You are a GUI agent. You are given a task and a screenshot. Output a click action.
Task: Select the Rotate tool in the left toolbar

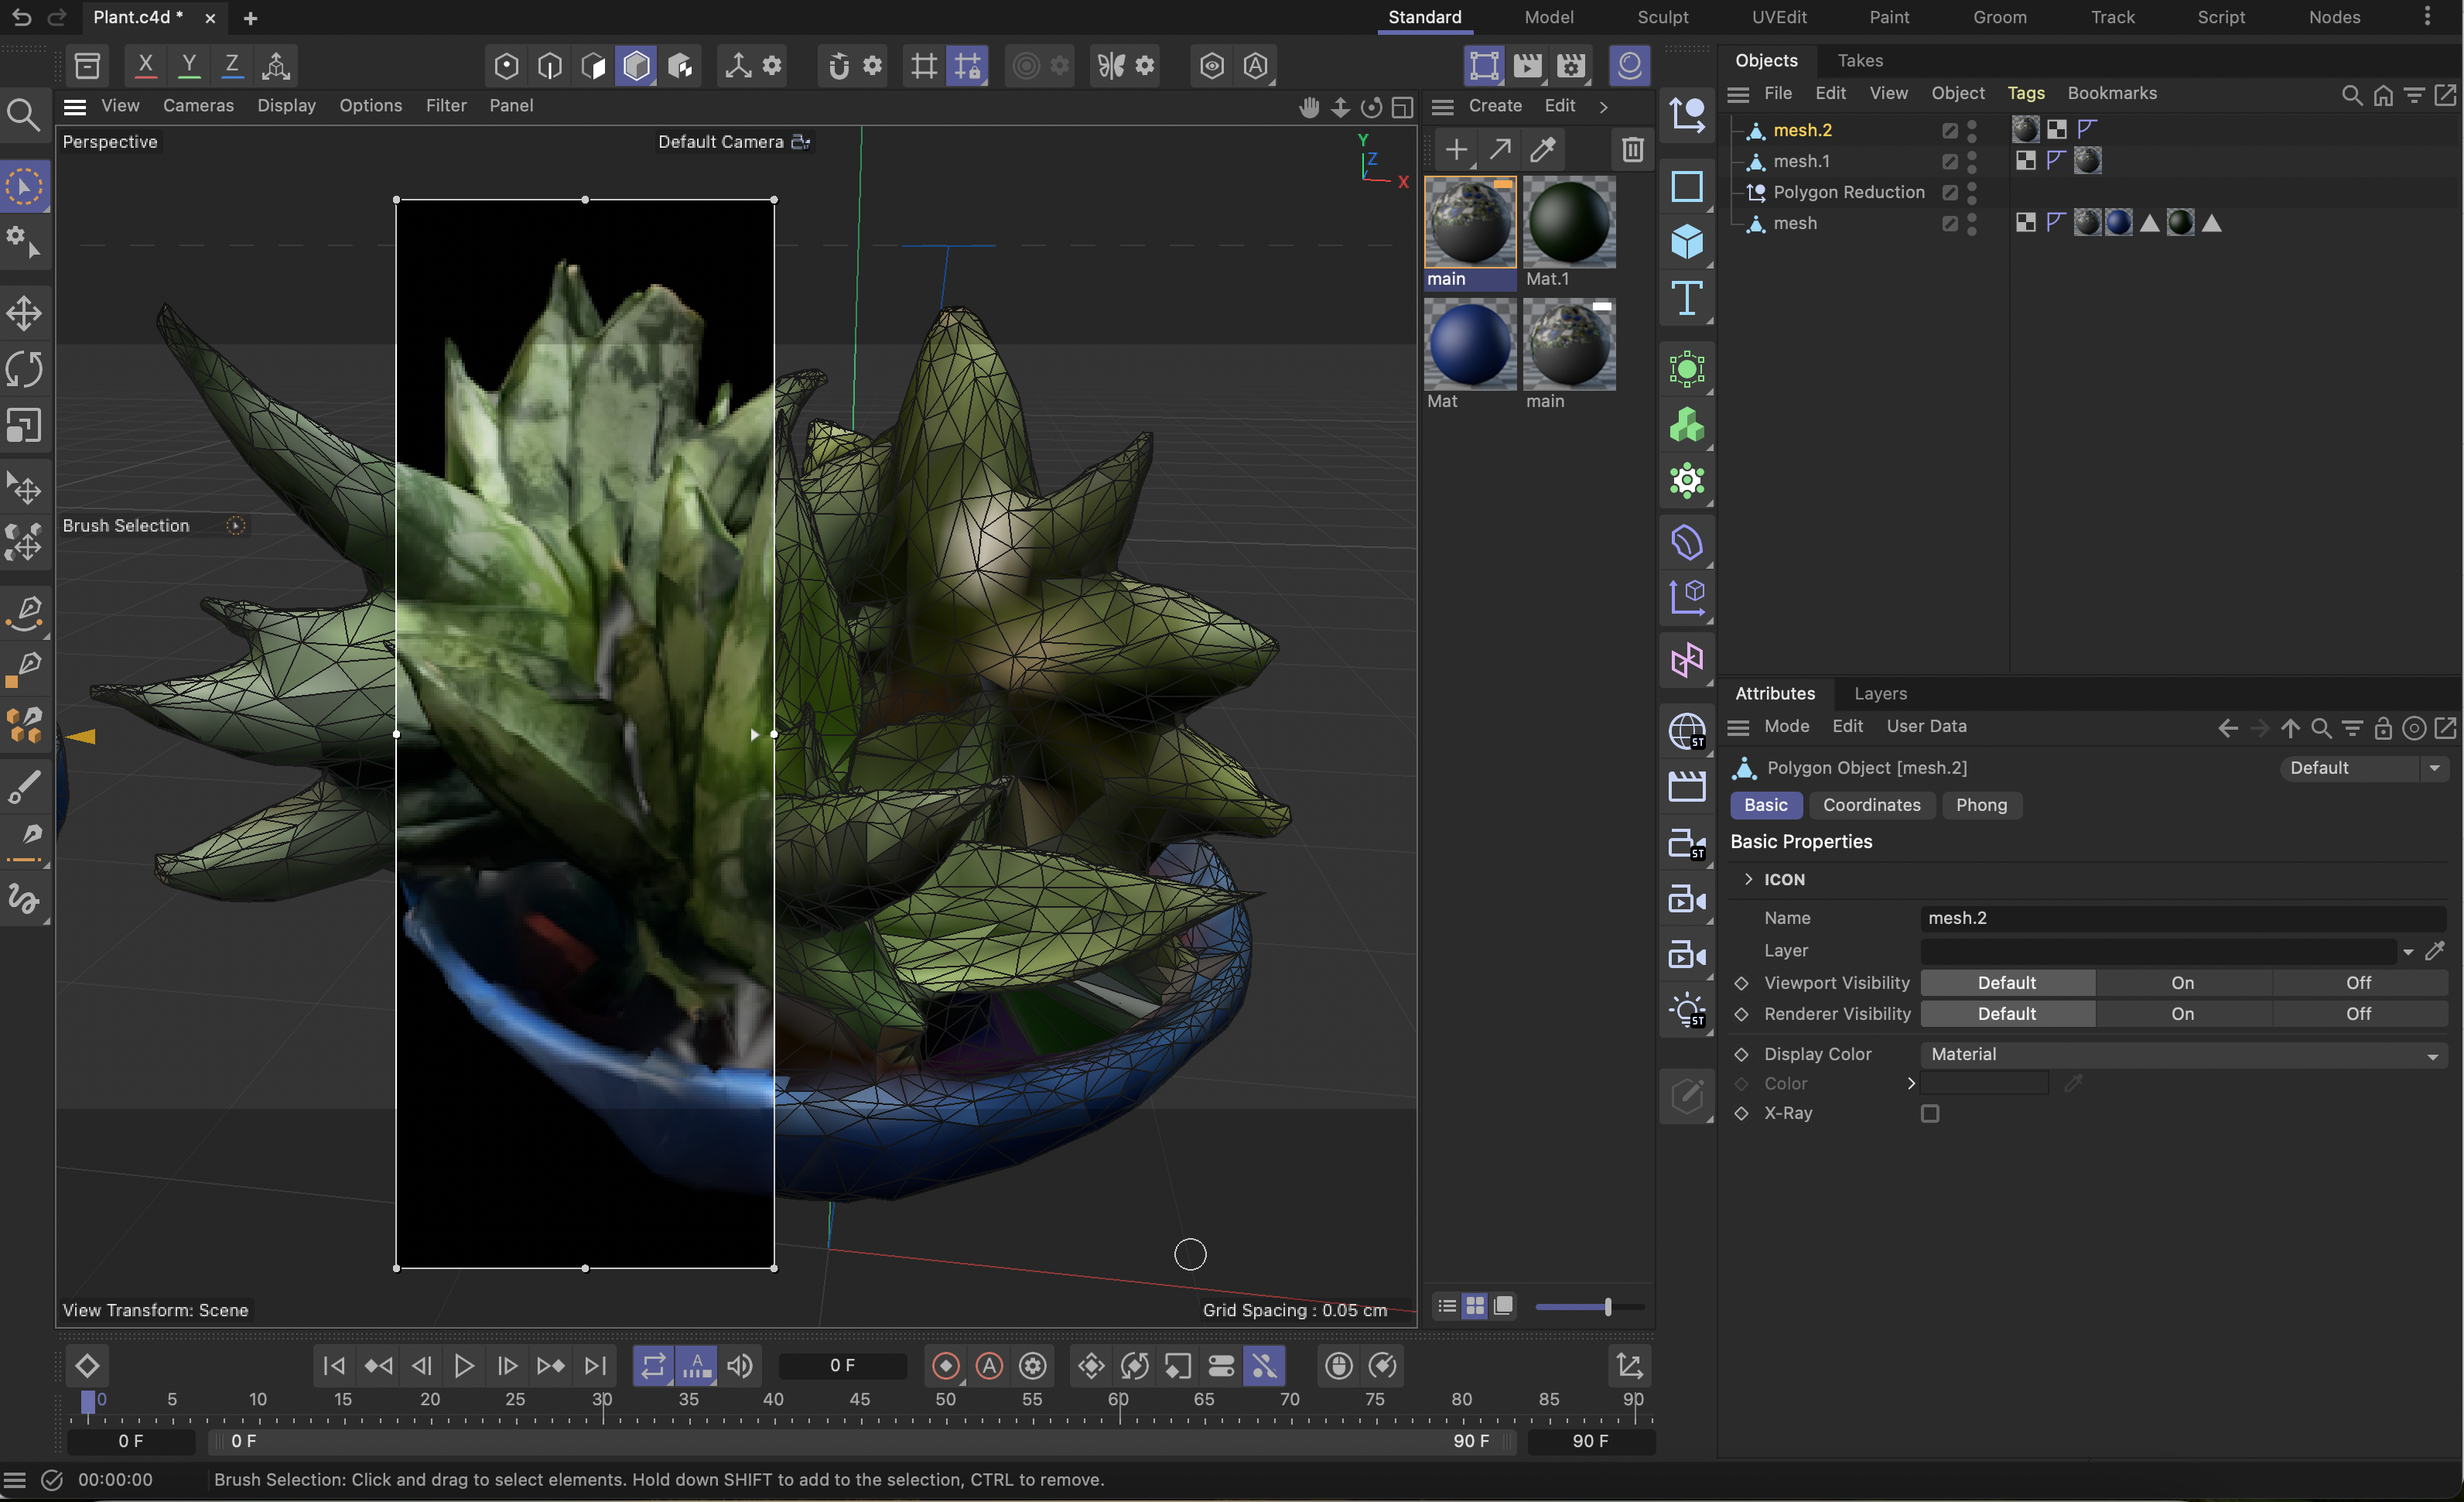24,369
